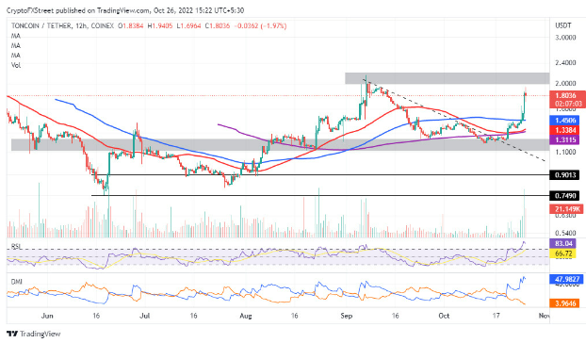This screenshot has width=586, height=343.
Task: Click the close price C1.8036 value
Action: [x=217, y=26]
